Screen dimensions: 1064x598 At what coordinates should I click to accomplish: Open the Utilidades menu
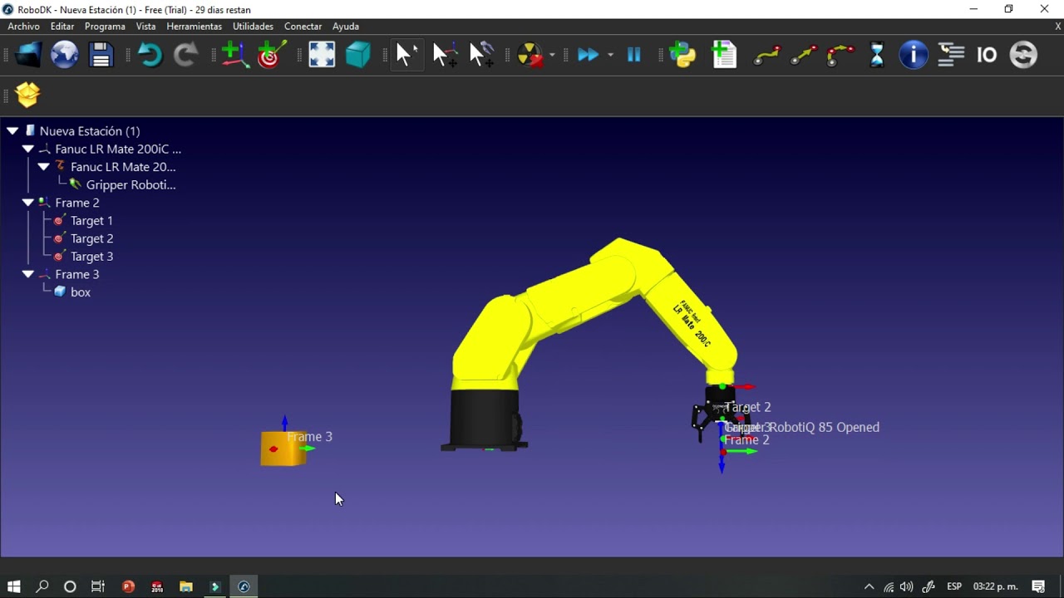click(x=253, y=27)
